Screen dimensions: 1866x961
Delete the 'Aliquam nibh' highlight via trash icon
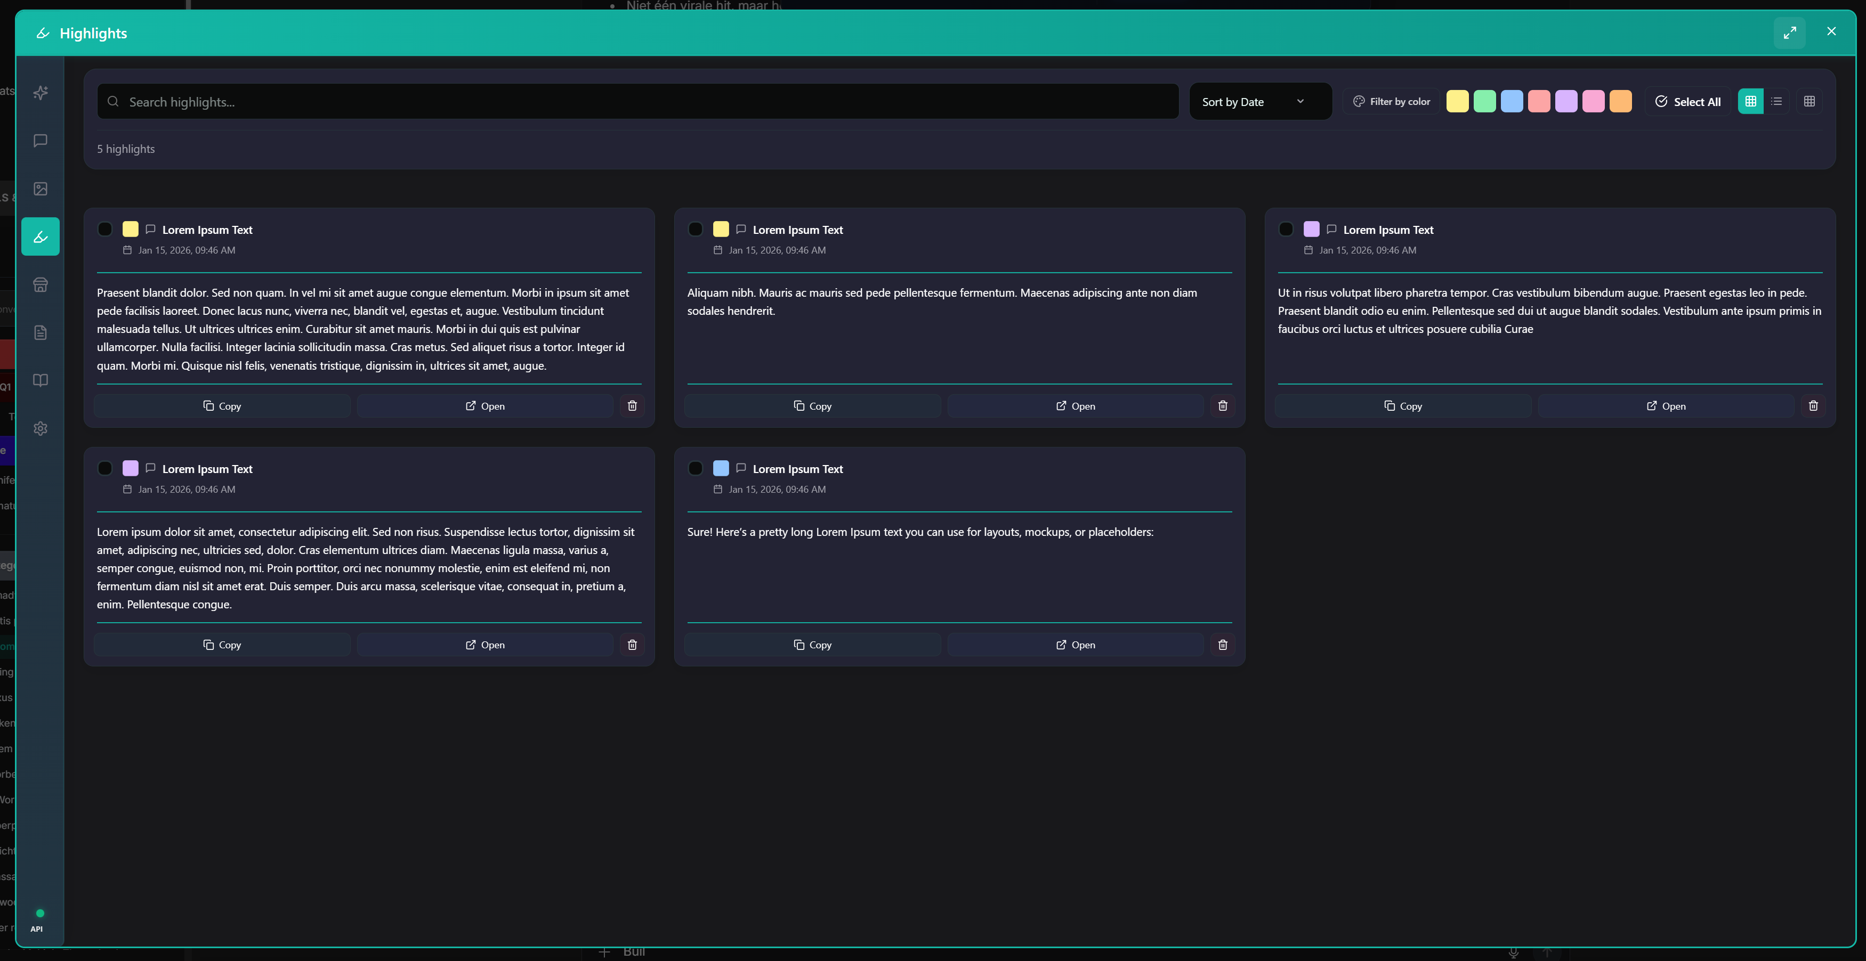1222,405
